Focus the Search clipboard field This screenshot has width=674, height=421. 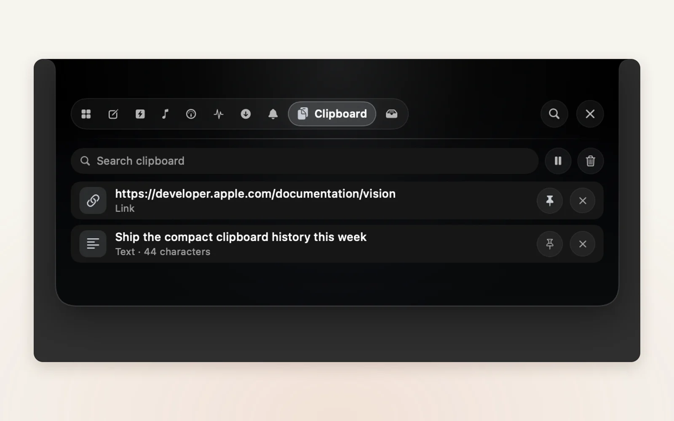pyautogui.click(x=305, y=161)
